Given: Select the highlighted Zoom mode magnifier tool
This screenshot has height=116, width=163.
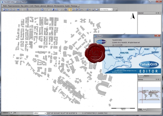Looking at the screenshot, I should click(70, 10).
